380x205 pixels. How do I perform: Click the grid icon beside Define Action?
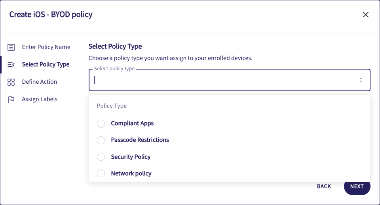click(11, 82)
